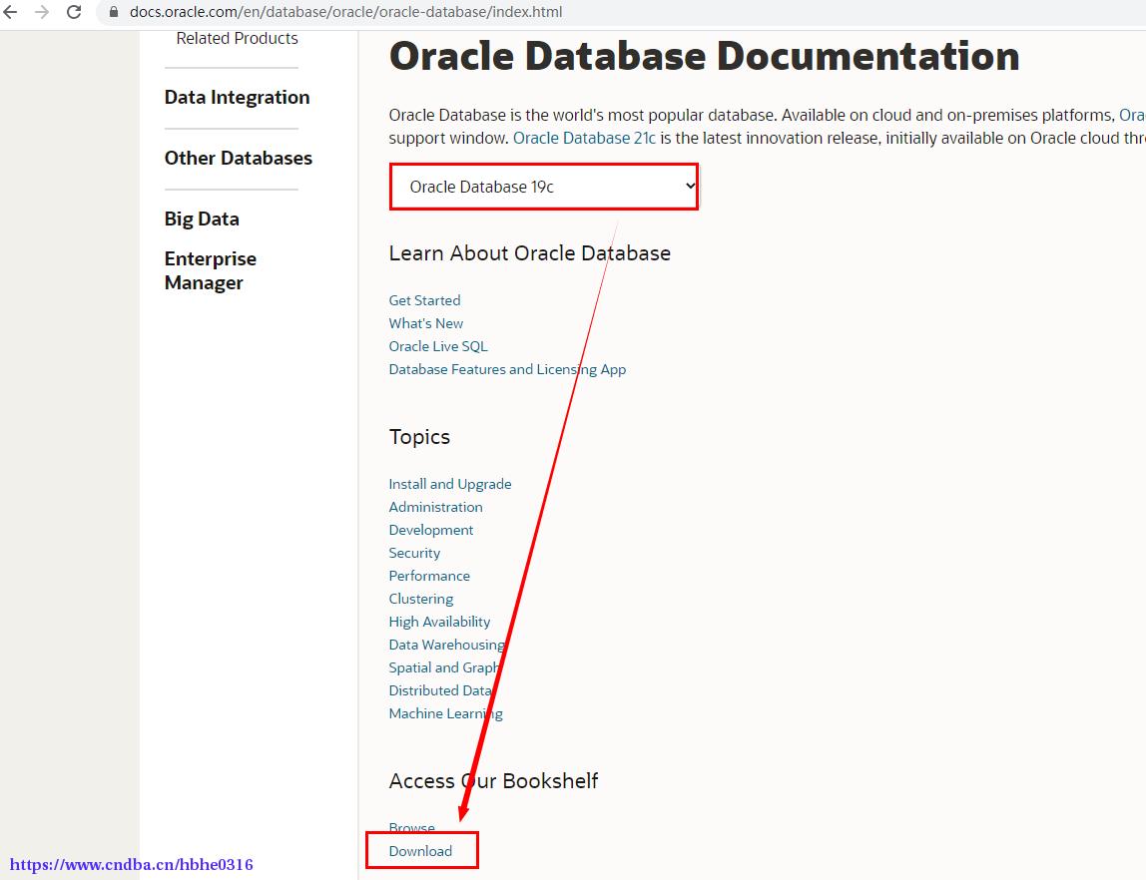Open Database Features and Licensing App link
The height and width of the screenshot is (880, 1146).
(507, 369)
